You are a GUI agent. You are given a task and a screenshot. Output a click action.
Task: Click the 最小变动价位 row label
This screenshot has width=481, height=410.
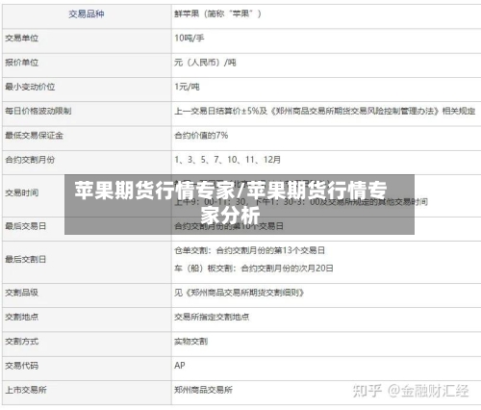(30, 87)
